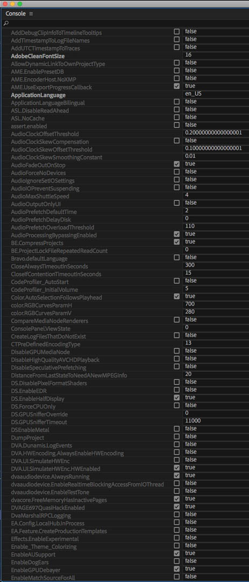Check the DSEnableMetal checkbox
Viewport: 249px width, 582px height.
pyautogui.click(x=177, y=429)
